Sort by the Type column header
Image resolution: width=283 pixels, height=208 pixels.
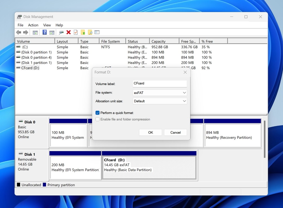89,41
